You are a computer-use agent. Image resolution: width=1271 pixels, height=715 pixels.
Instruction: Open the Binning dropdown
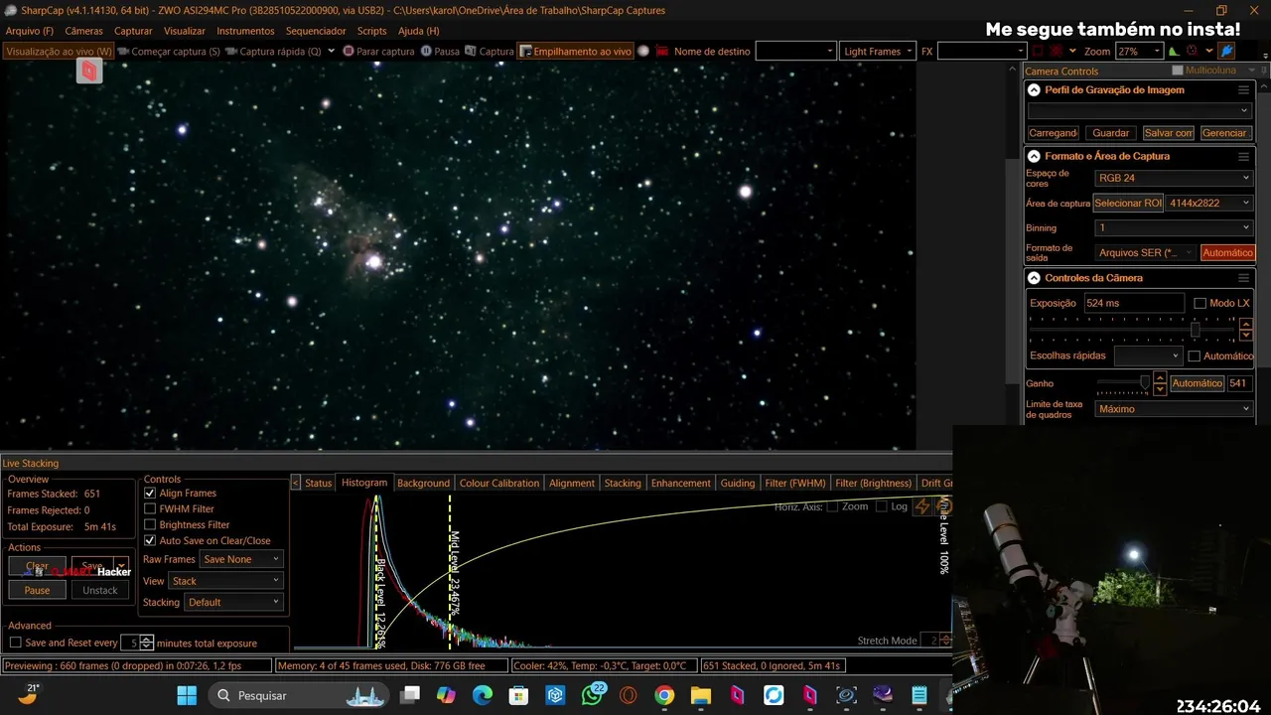pyautogui.click(x=1174, y=227)
